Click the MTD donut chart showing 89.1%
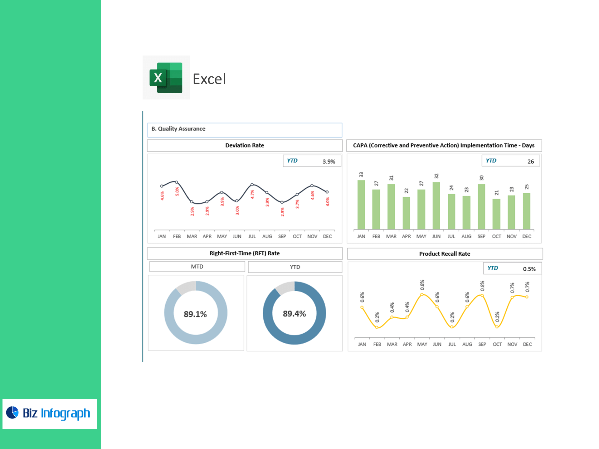This screenshot has height=449, width=599. pos(196,313)
